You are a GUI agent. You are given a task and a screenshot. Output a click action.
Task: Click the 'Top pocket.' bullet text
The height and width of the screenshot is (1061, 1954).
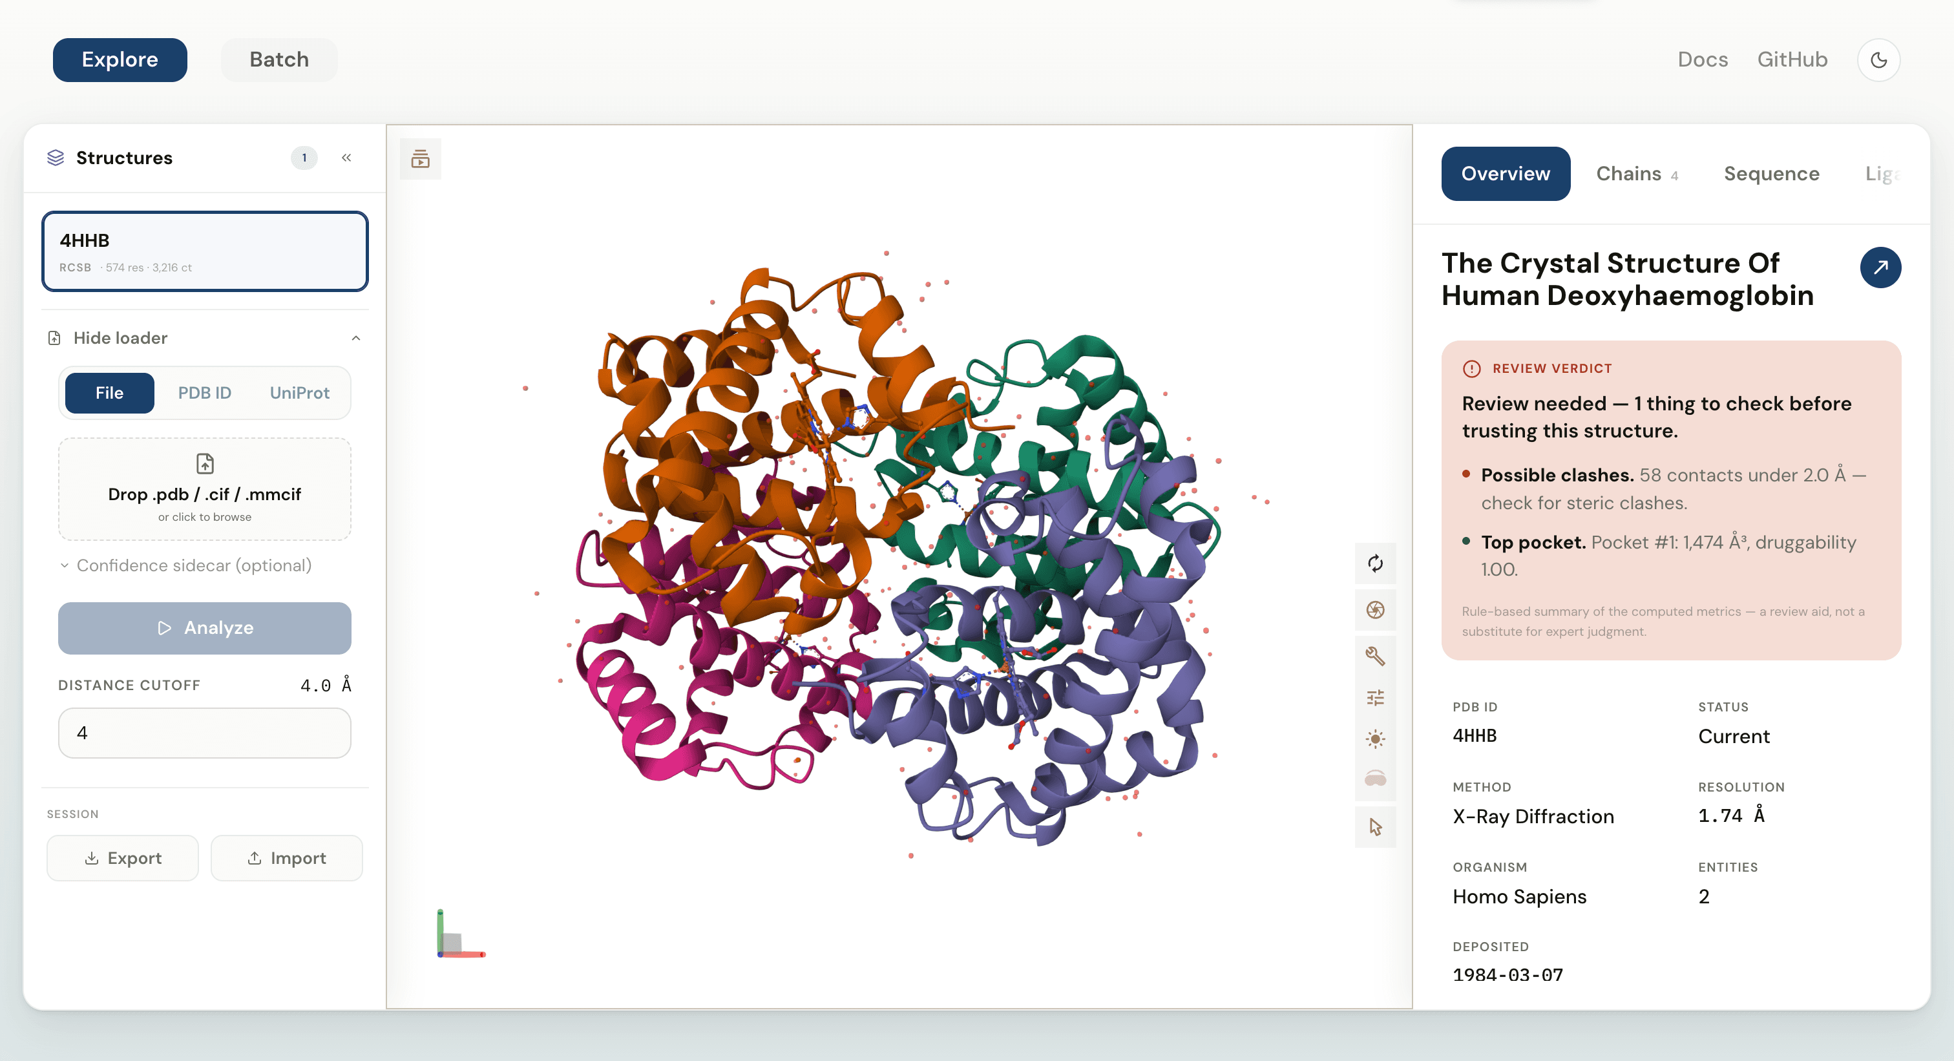pyautogui.click(x=1533, y=542)
